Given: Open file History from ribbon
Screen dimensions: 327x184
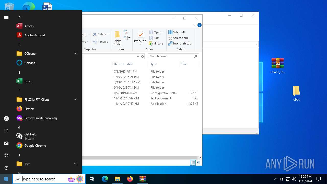Looking at the screenshot, I should click(156, 43).
